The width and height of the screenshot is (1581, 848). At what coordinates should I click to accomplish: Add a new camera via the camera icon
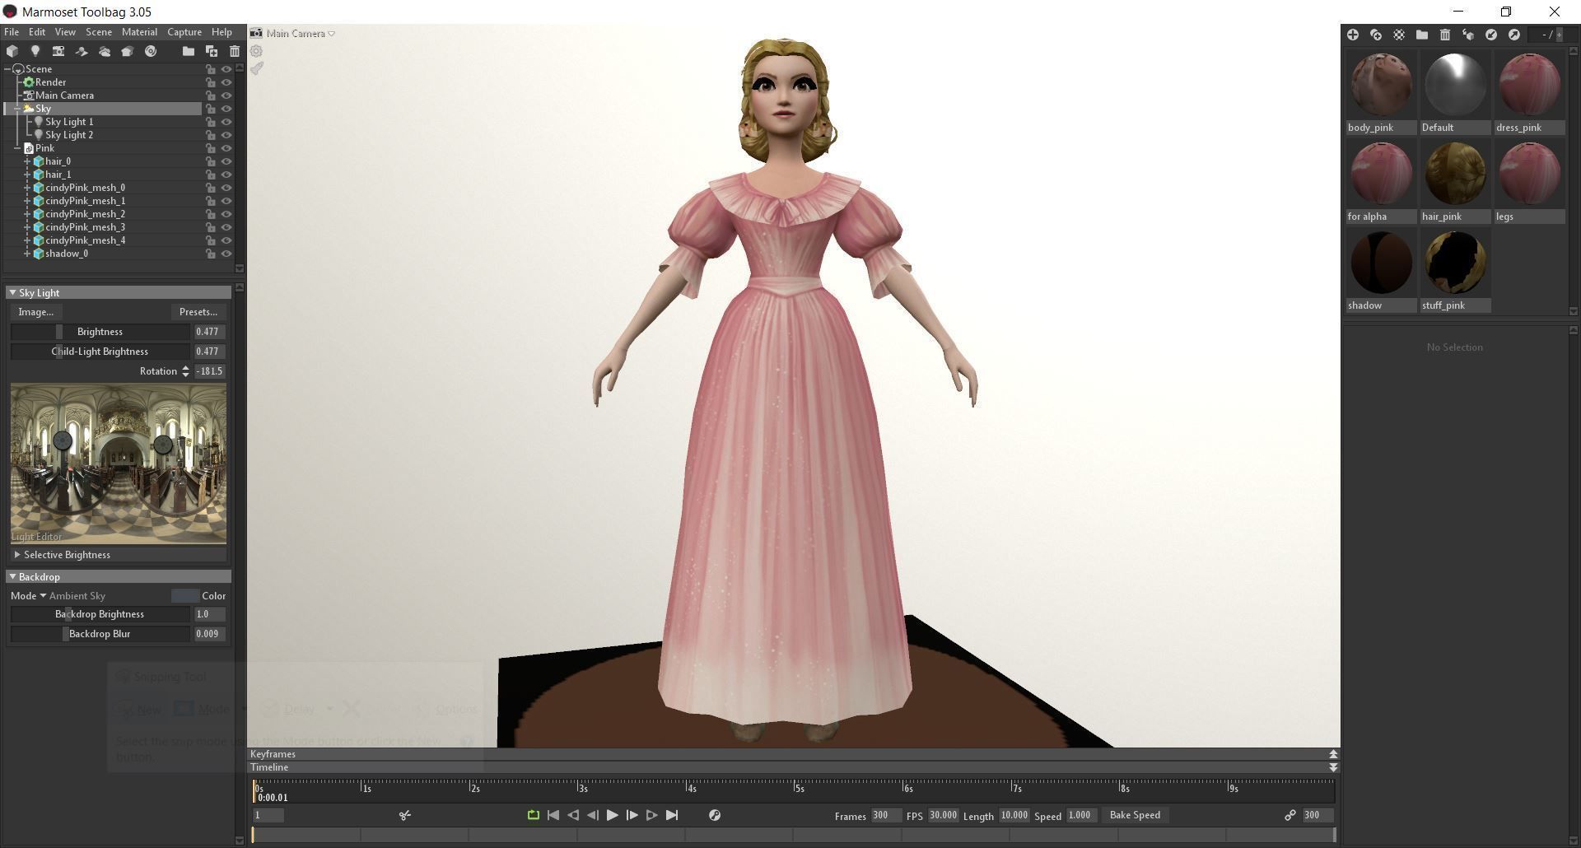point(58,51)
